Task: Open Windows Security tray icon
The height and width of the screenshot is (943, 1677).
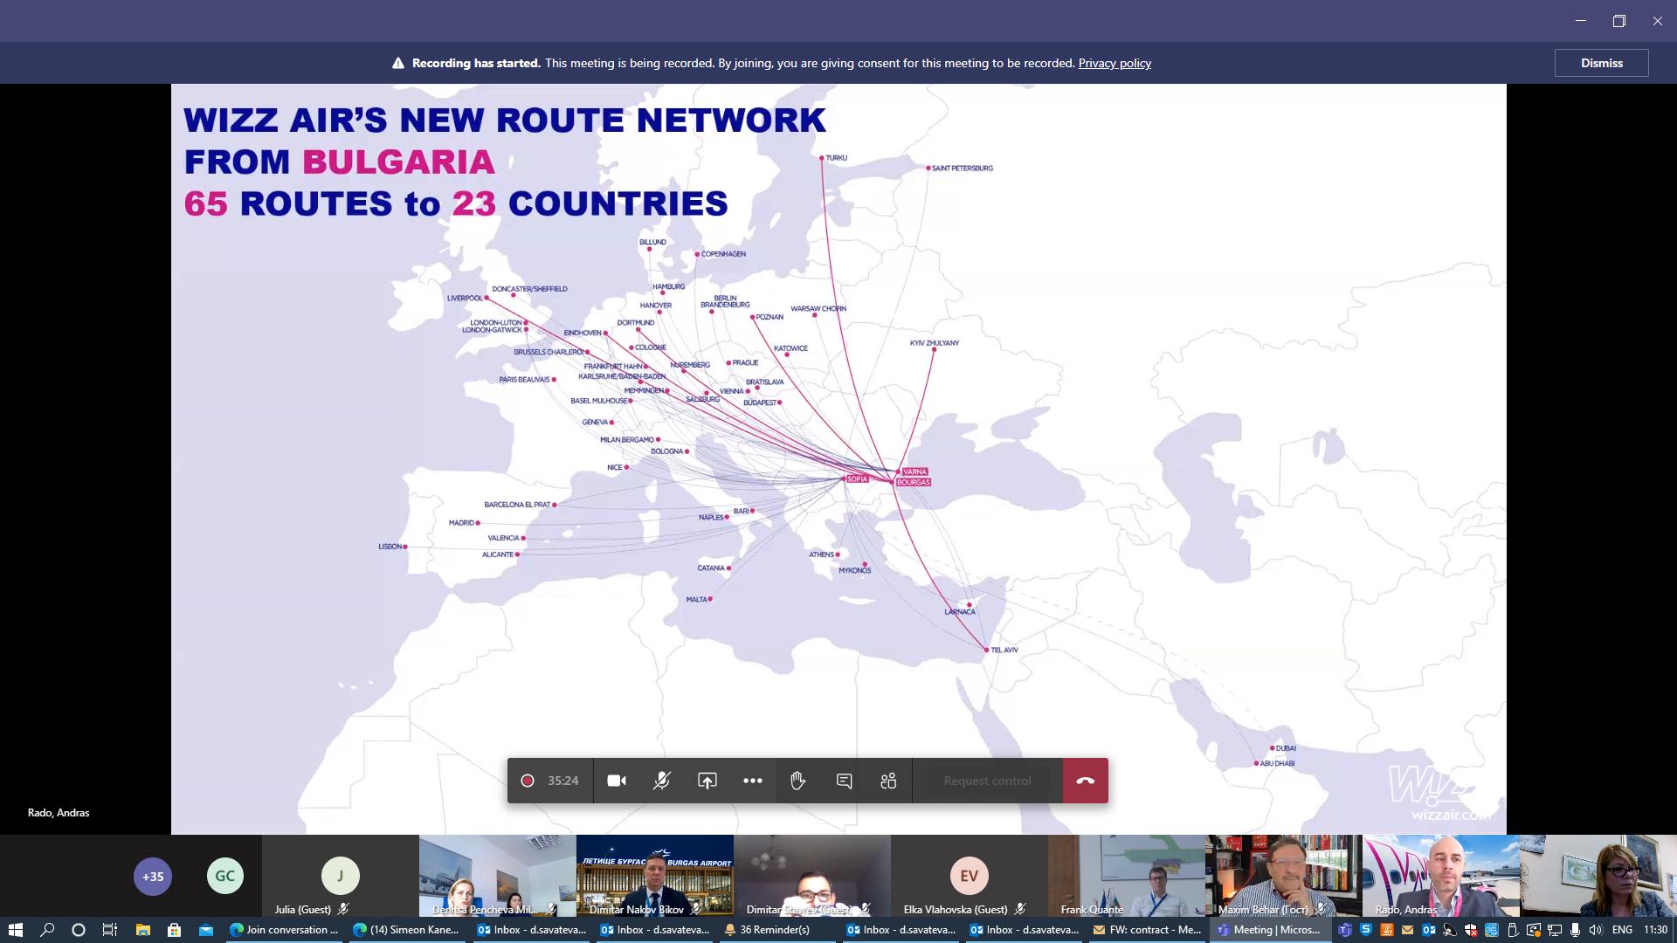Action: [x=1471, y=930]
